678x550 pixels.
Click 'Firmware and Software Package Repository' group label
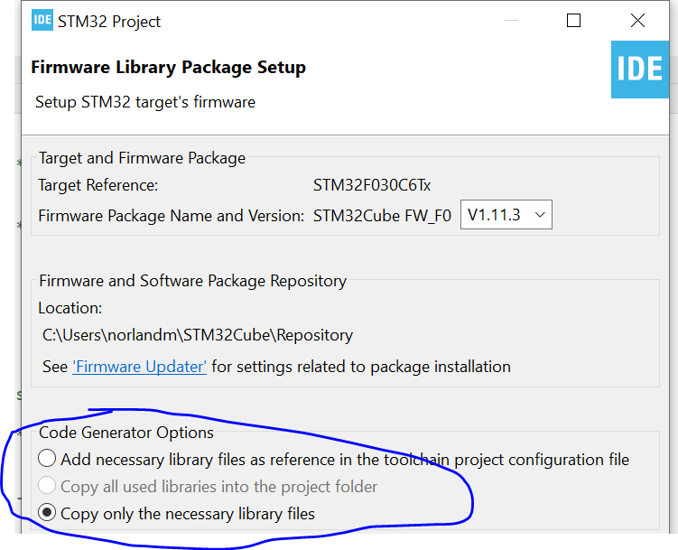(x=192, y=281)
